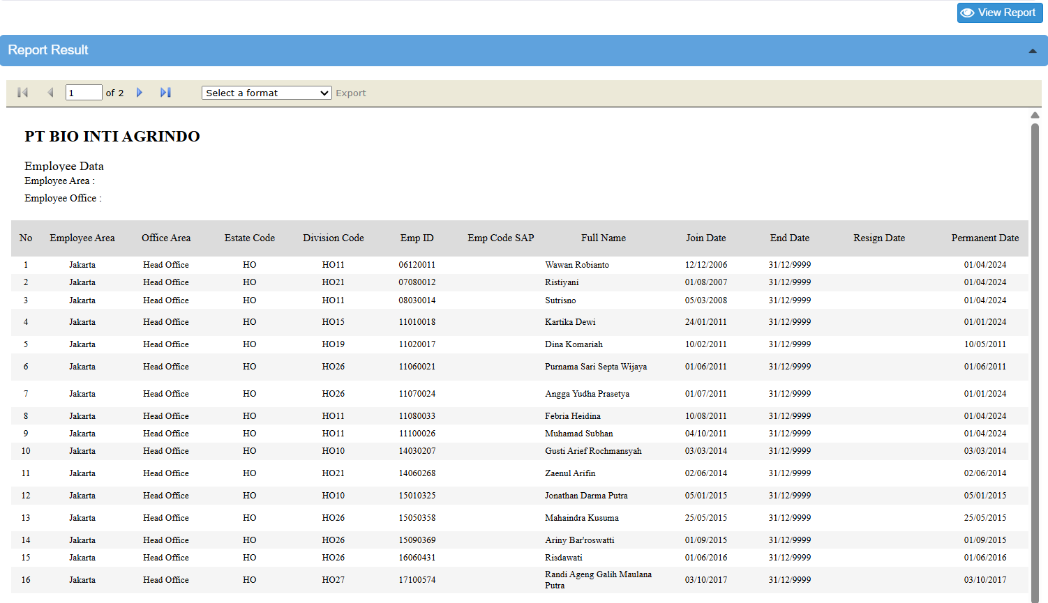The image size is (1048, 603).
Task: Click the Emp Code SAP column header
Action: tap(501, 238)
